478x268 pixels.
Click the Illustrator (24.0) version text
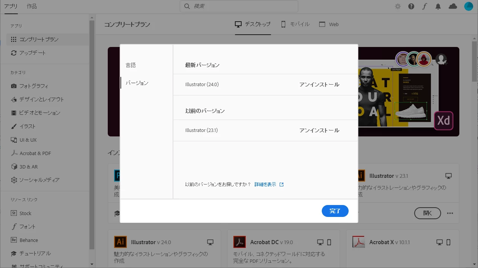click(202, 85)
